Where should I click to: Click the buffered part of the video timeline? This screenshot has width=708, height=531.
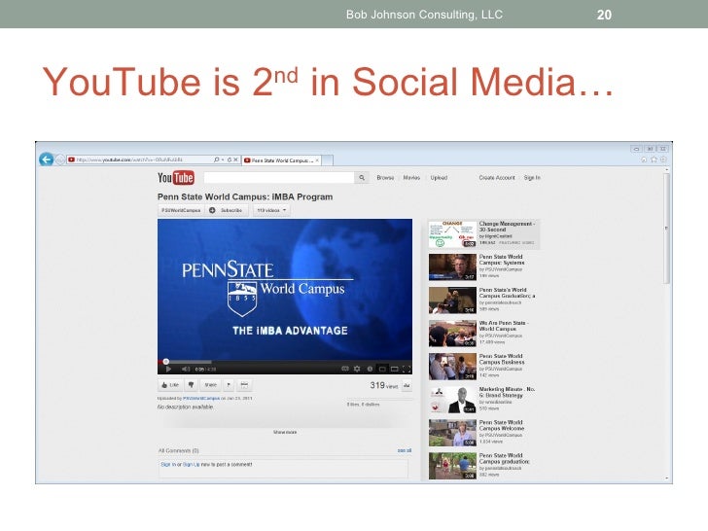tap(190, 362)
